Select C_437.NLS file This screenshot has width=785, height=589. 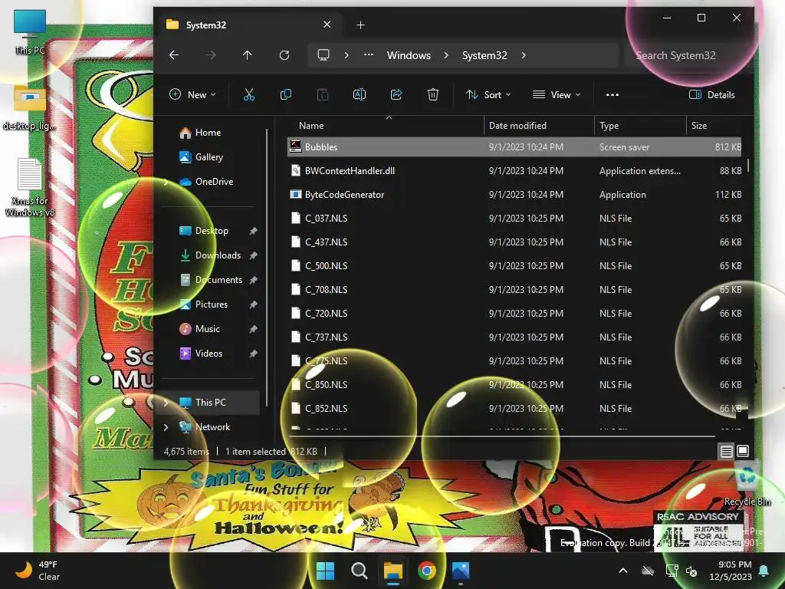[514, 242]
